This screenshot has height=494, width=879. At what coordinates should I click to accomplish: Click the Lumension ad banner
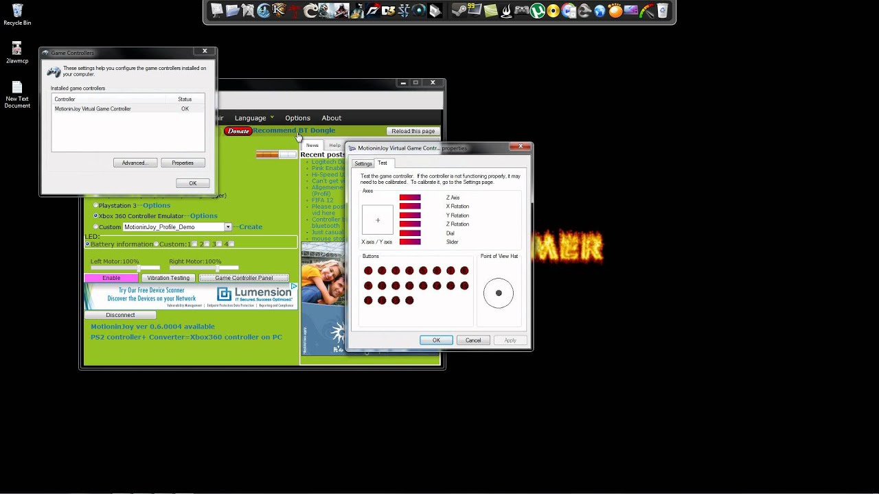[191, 296]
